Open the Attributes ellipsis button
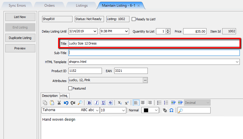This screenshot has width=243, height=139. point(145,80)
